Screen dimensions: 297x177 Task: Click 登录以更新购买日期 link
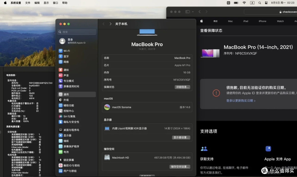tap(241, 101)
